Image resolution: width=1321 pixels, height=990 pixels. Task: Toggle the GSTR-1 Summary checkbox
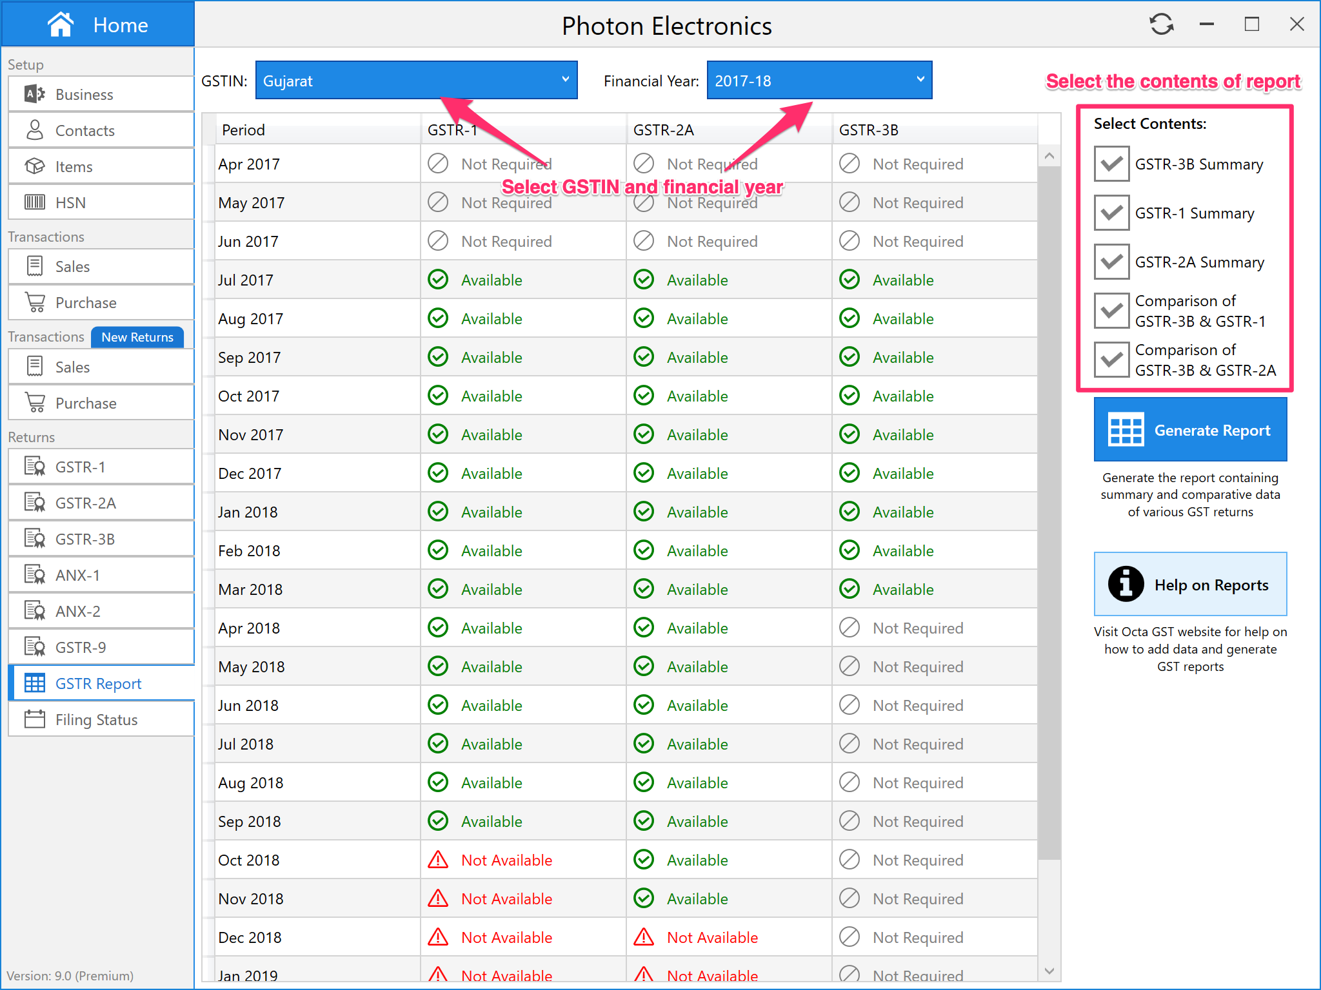[x=1111, y=213]
